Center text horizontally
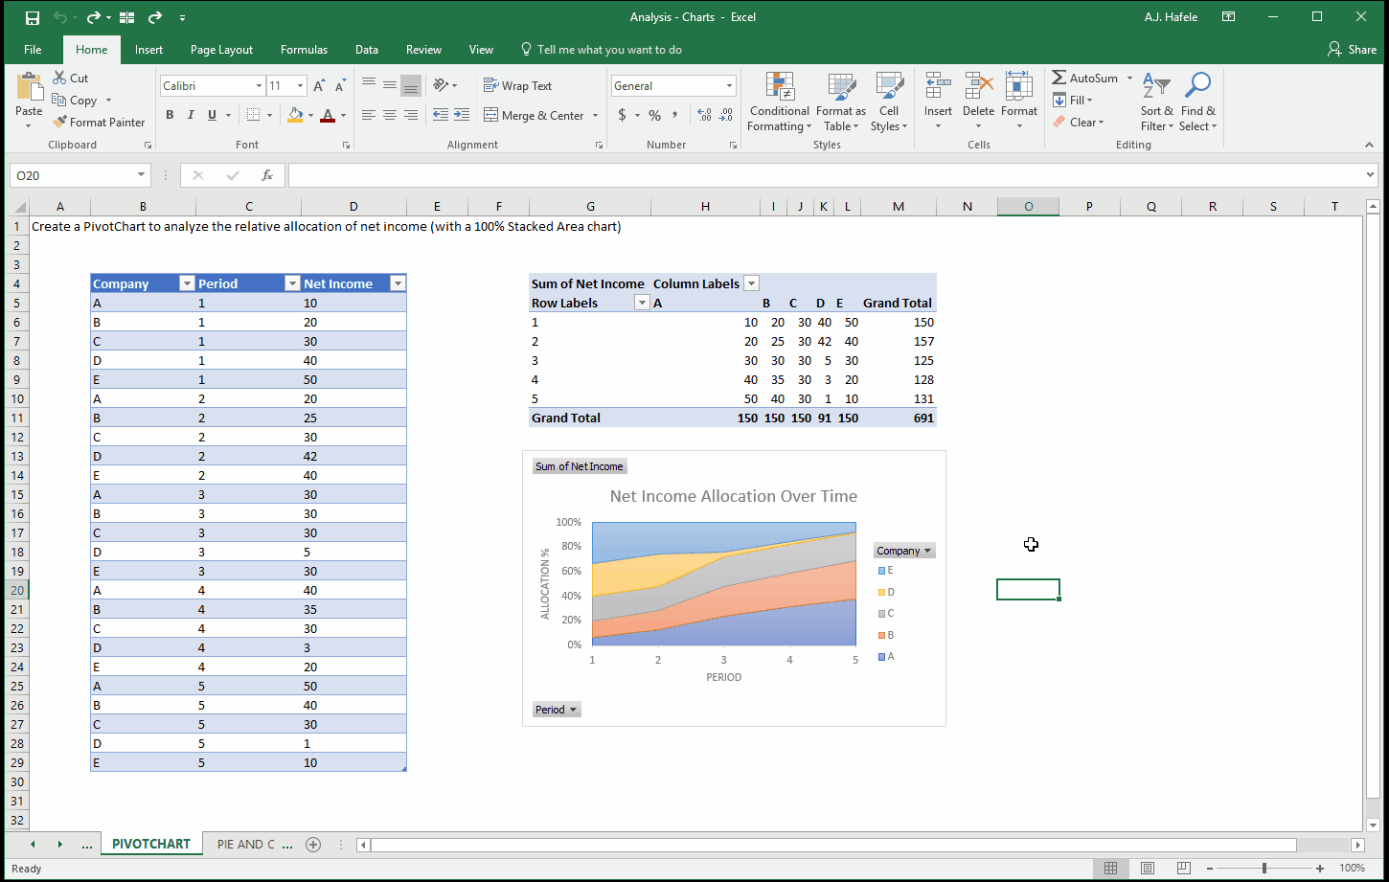The width and height of the screenshot is (1389, 882). [x=390, y=115]
